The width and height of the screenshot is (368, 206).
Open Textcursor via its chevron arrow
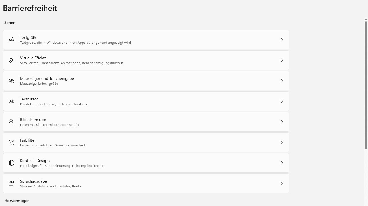click(282, 101)
